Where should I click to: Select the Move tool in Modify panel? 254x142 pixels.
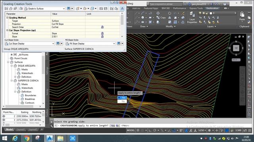coord(158,13)
